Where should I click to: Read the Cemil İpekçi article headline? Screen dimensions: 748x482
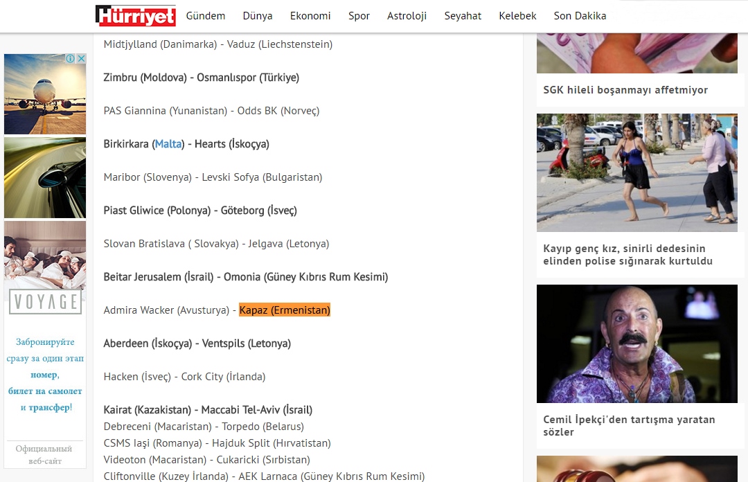[x=629, y=425]
